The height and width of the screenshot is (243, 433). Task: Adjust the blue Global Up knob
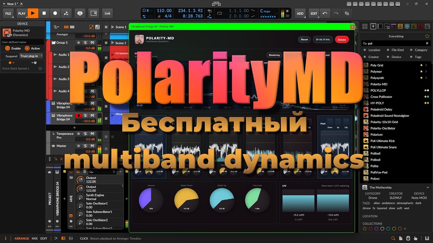(222, 200)
